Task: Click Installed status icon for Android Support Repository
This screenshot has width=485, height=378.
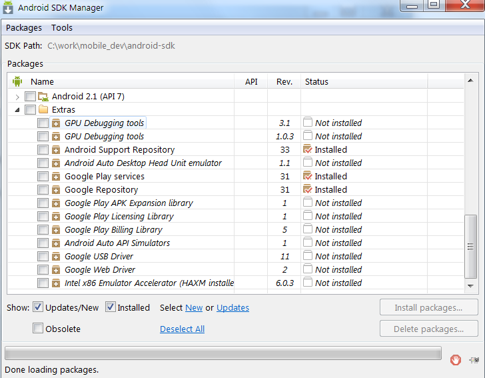Action: click(x=308, y=149)
